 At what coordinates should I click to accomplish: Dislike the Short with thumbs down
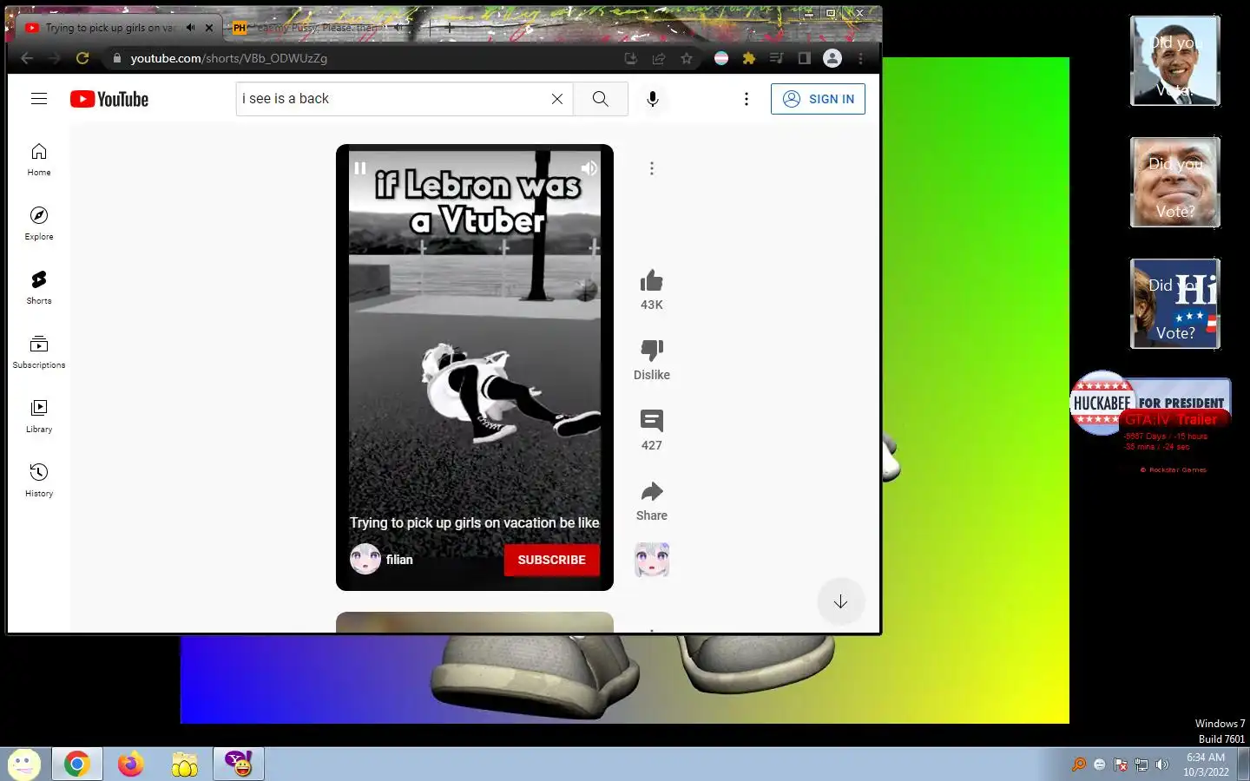(x=652, y=351)
